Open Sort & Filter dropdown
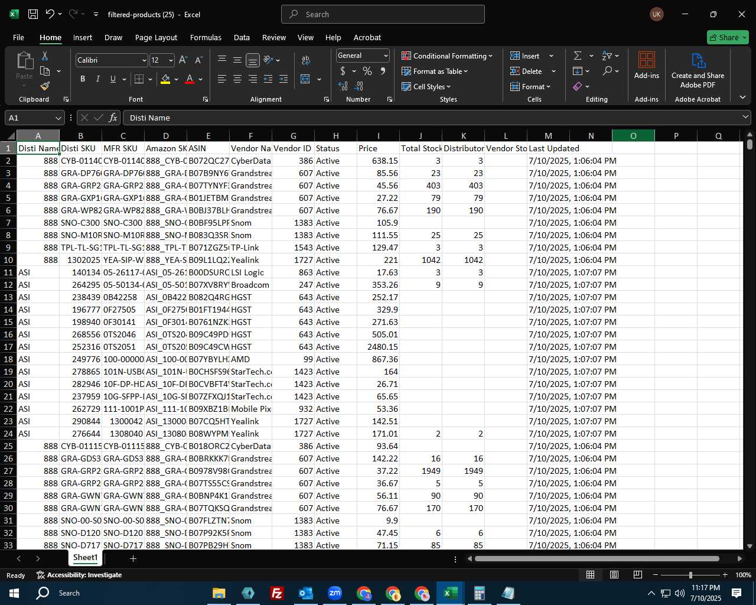Image resolution: width=756 pixels, height=605 pixels. click(x=610, y=56)
